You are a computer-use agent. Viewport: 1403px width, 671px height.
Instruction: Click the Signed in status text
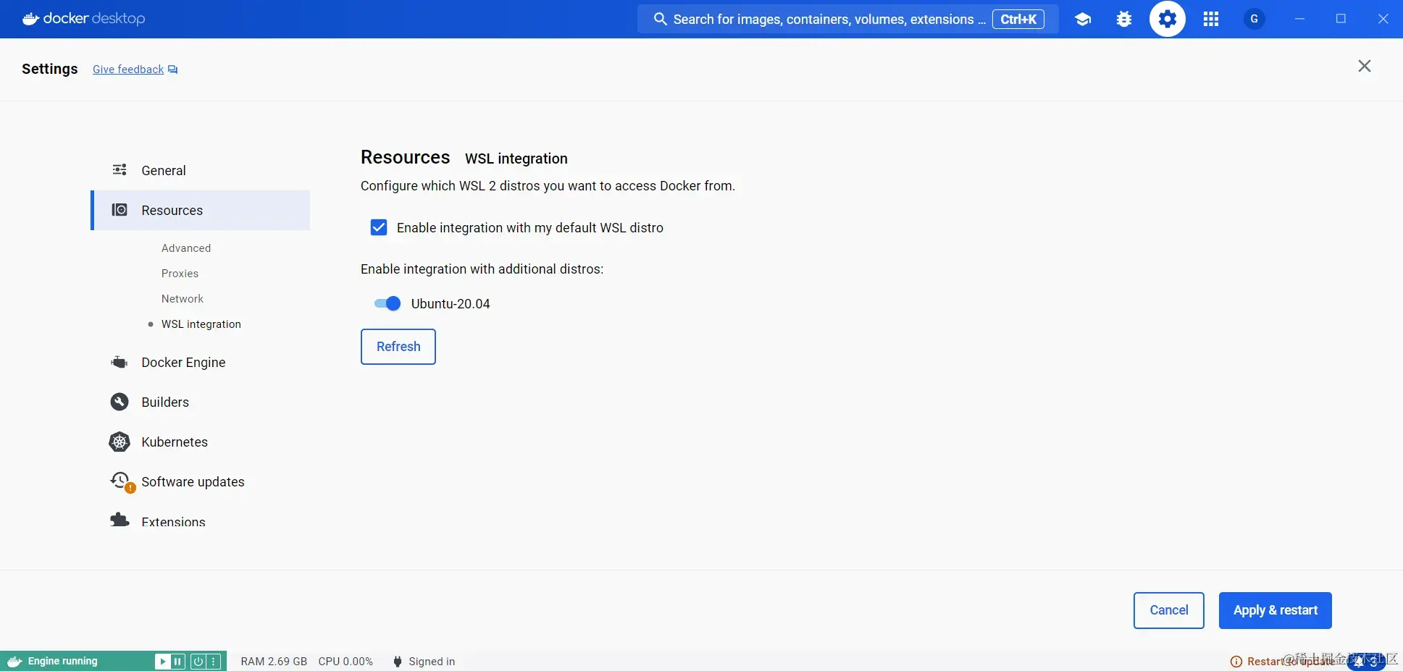pos(432,662)
